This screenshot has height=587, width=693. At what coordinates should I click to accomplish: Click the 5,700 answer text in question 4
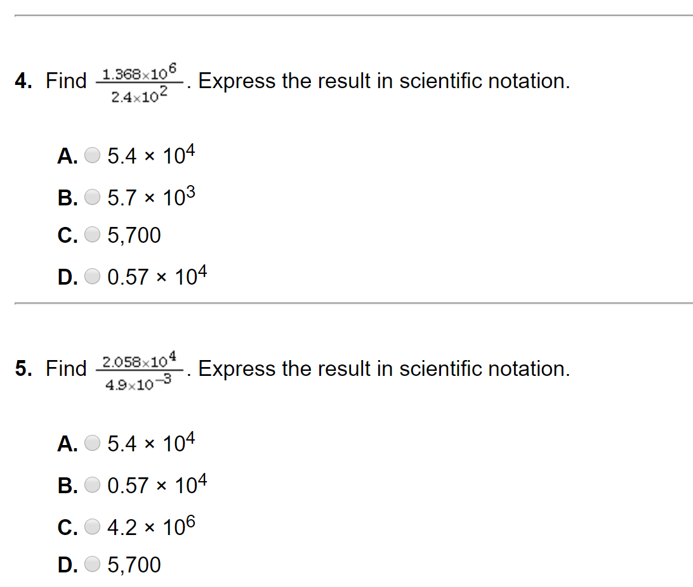coord(135,236)
